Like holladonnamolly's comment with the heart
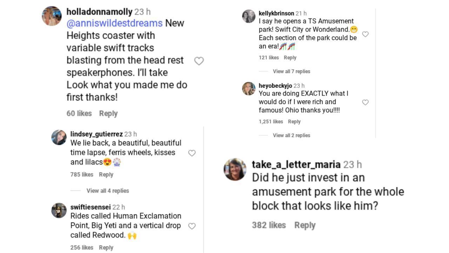The image size is (449, 253). 199,61
